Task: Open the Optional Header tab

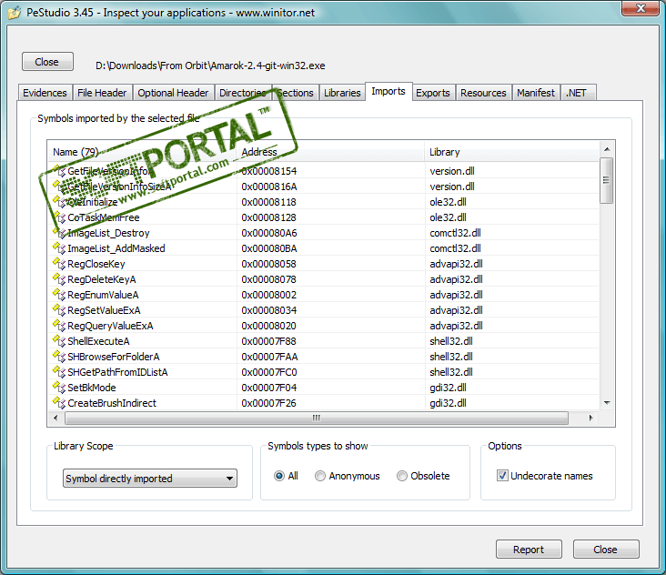Action: click(173, 93)
